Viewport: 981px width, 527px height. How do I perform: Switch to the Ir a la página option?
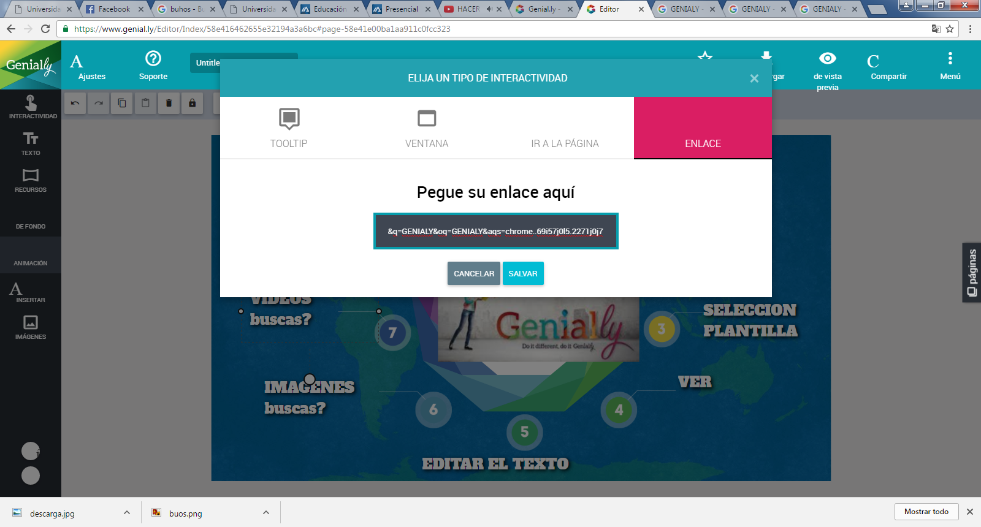(x=565, y=128)
